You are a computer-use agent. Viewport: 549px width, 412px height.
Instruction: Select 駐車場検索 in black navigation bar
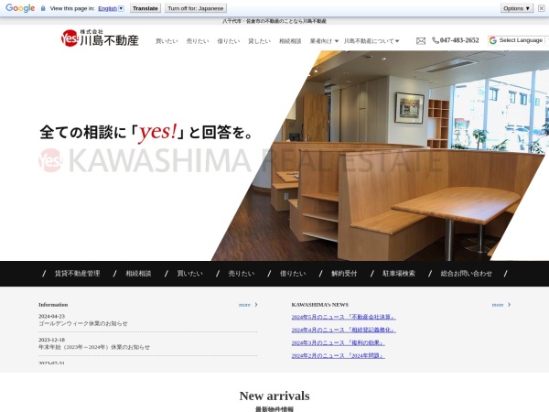(x=399, y=274)
